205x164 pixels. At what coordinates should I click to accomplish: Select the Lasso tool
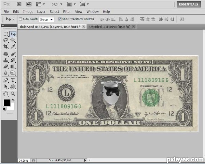click(x=5, y=40)
